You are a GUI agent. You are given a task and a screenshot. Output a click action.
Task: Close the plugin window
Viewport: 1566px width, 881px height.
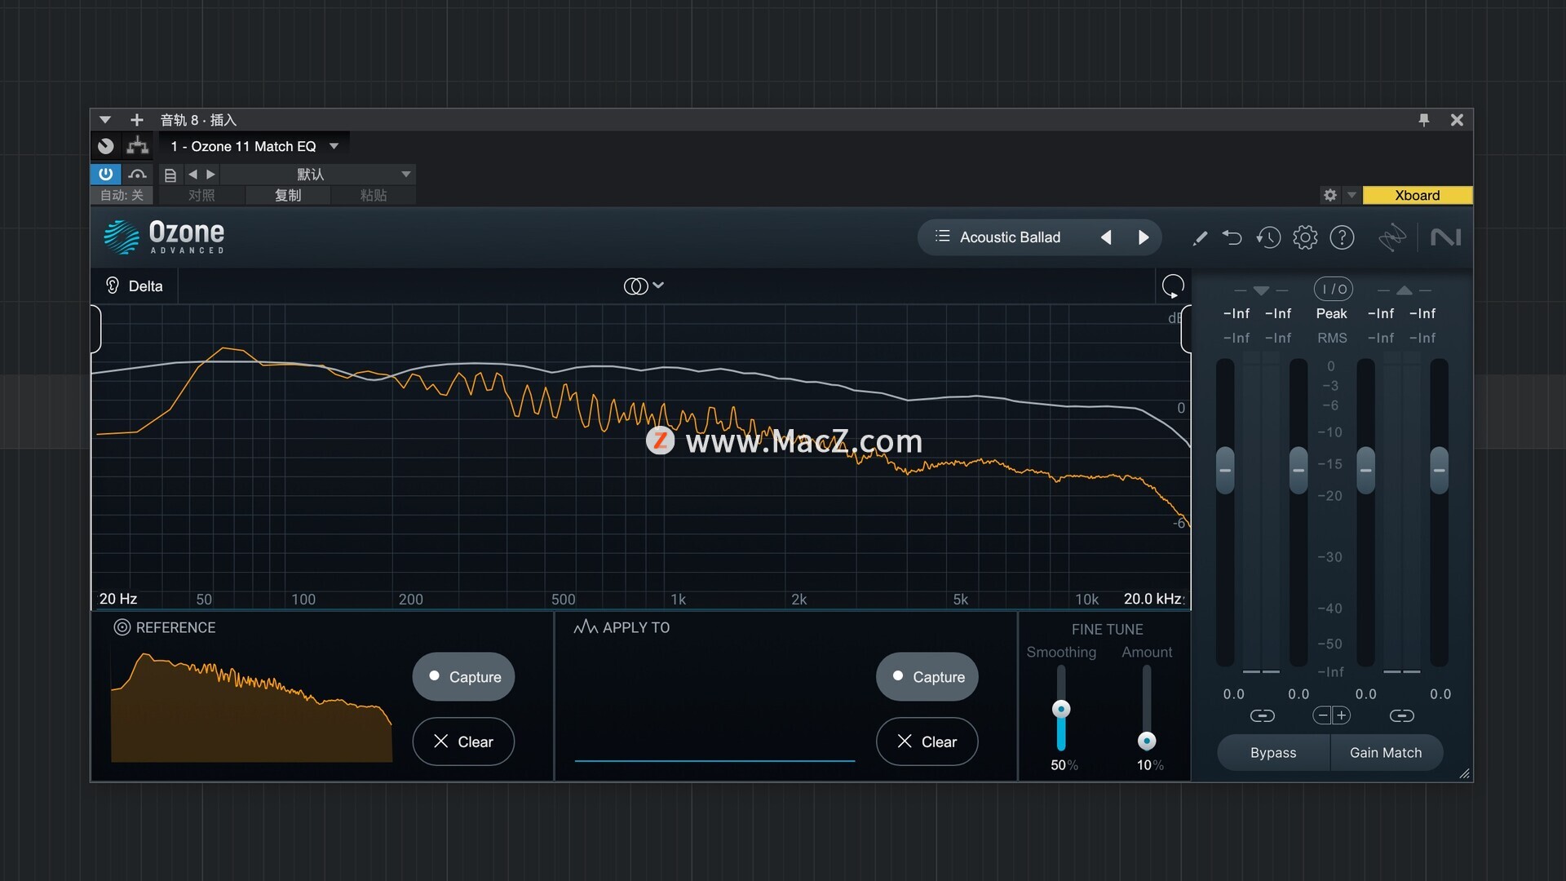click(x=1457, y=120)
